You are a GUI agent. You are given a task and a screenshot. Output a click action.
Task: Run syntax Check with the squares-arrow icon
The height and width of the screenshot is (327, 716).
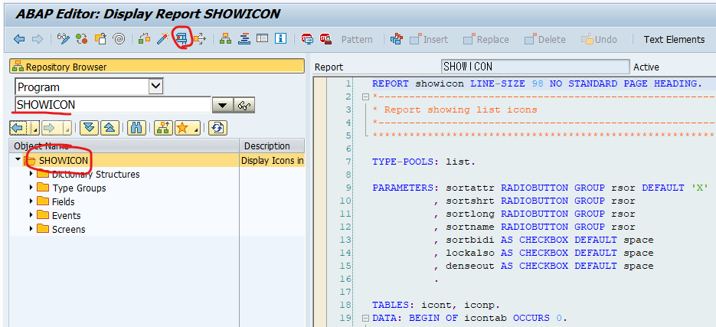[144, 39]
